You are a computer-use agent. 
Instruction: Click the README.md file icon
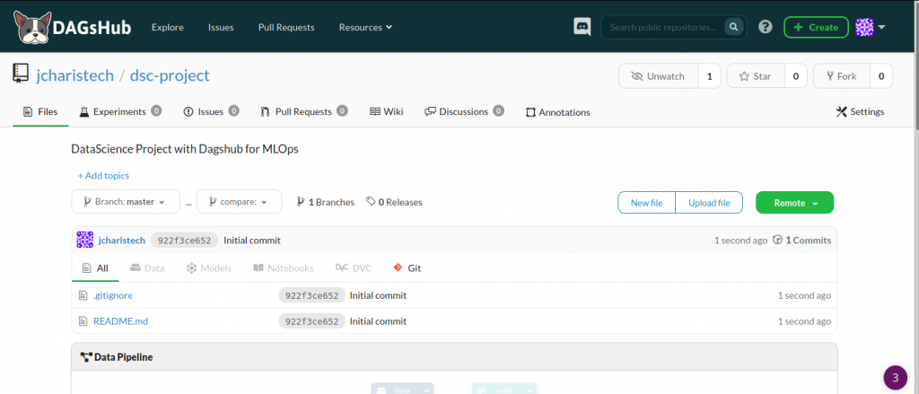(83, 321)
